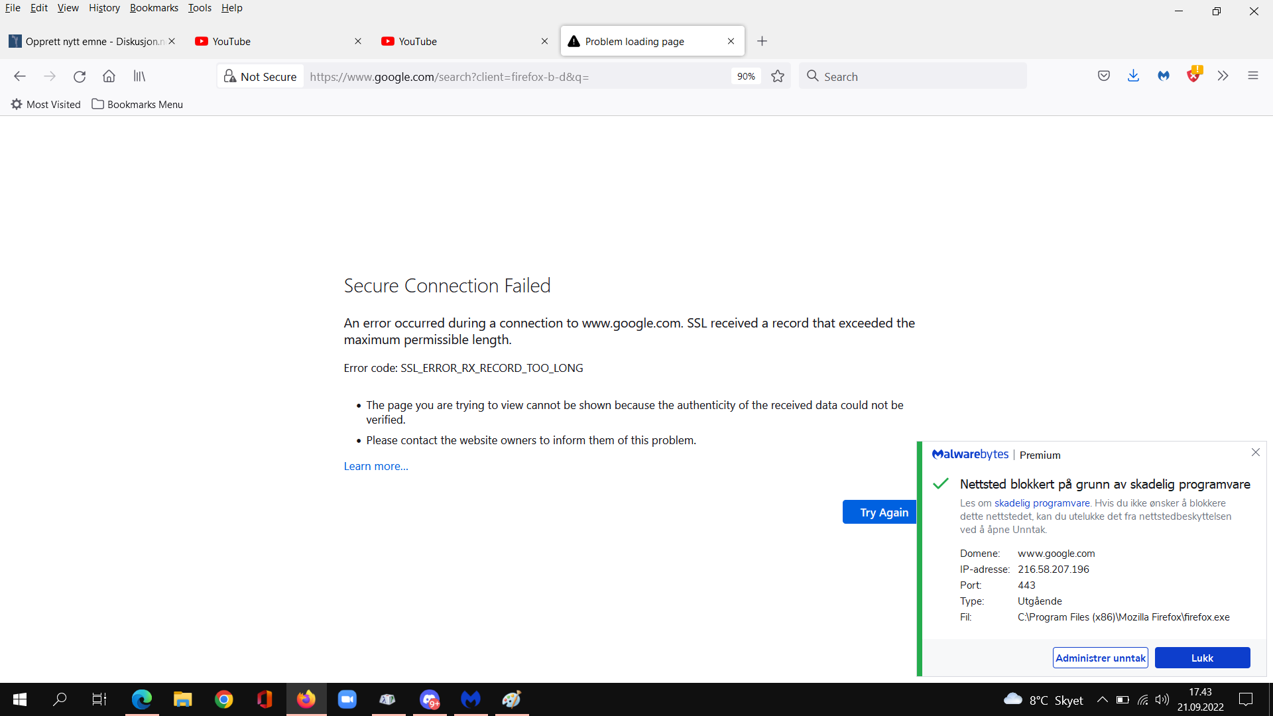The height and width of the screenshot is (716, 1273).
Task: Open the skadelig programvare link
Action: tap(1042, 503)
